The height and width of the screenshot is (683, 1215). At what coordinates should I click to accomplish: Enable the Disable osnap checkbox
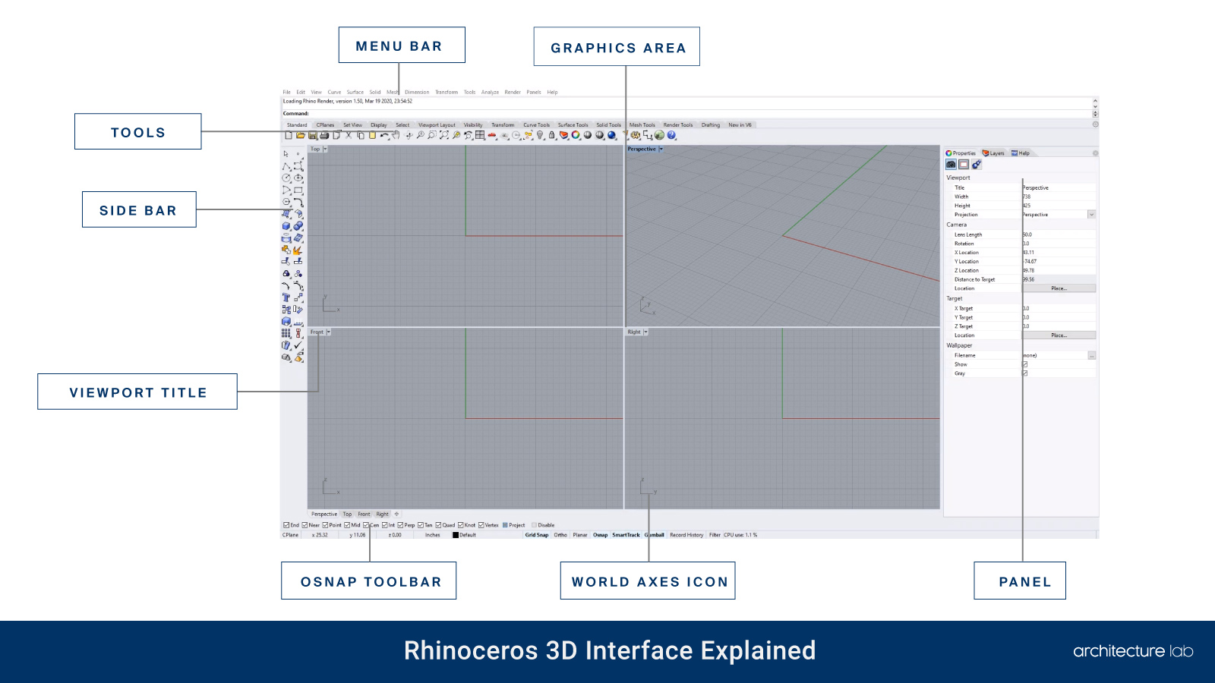click(x=534, y=525)
